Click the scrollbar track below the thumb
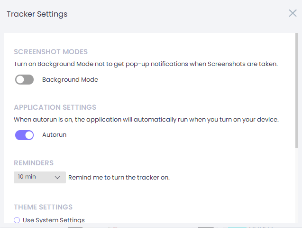Viewport: 302px width, 228px height. pos(297,185)
